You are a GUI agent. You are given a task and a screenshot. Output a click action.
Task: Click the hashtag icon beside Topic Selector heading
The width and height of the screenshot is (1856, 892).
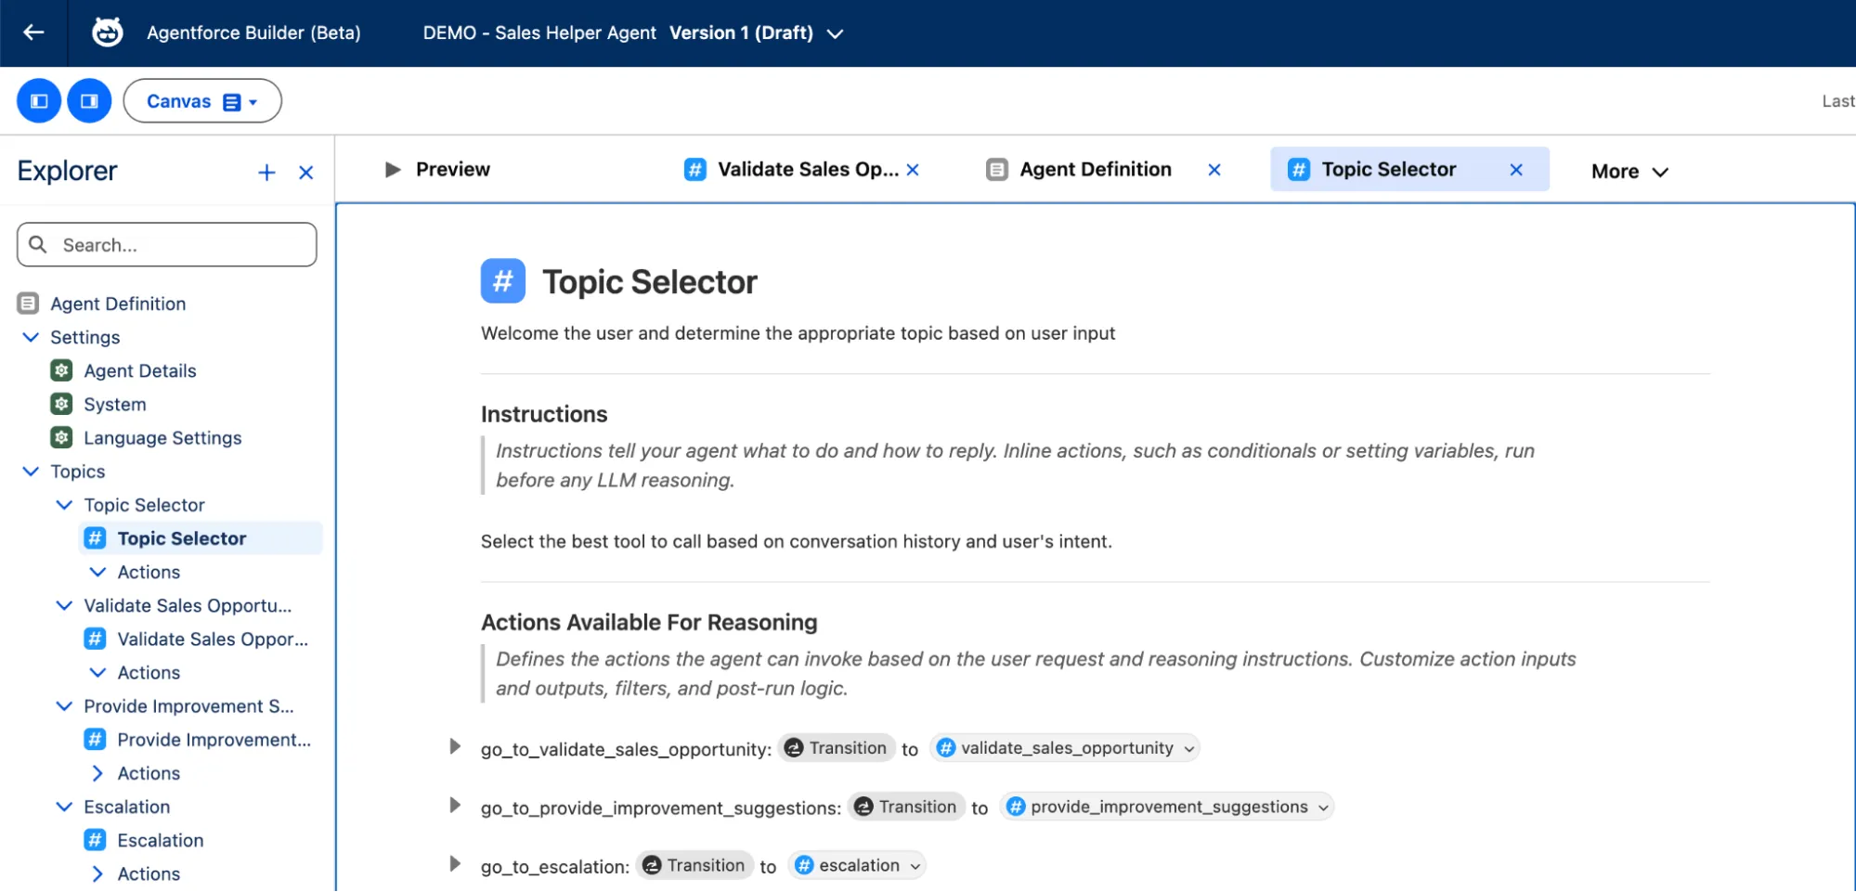pyautogui.click(x=502, y=280)
